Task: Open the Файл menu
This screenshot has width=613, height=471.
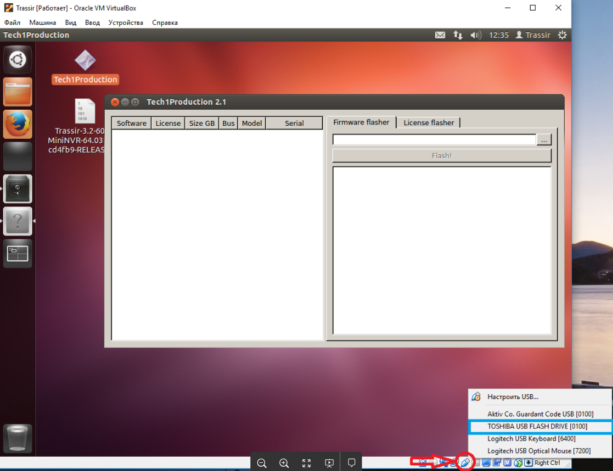Action: 12,23
